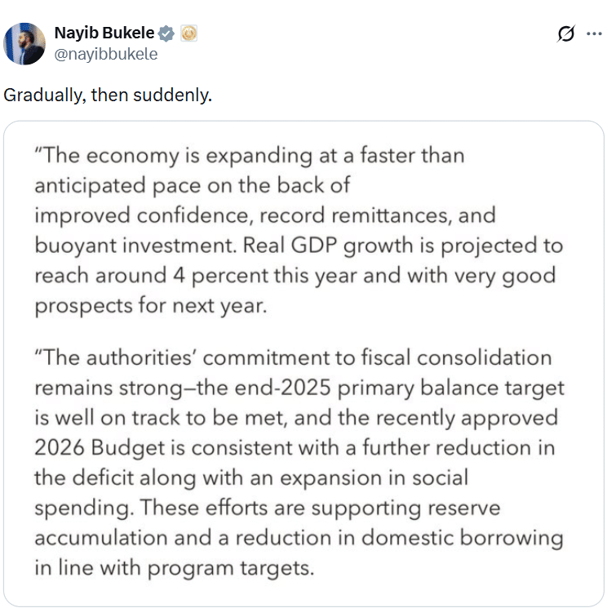Click the @nayibbukele handle
Viewport: 616px width, 608px height.
[x=105, y=55]
